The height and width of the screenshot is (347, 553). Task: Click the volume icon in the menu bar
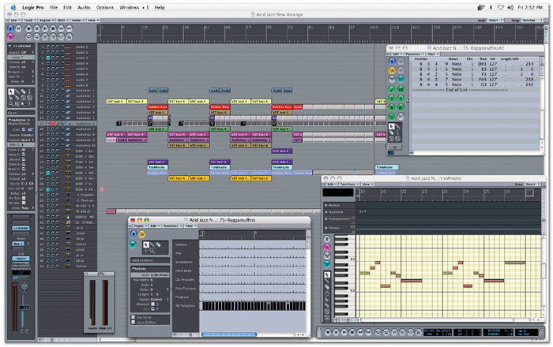click(x=510, y=7)
